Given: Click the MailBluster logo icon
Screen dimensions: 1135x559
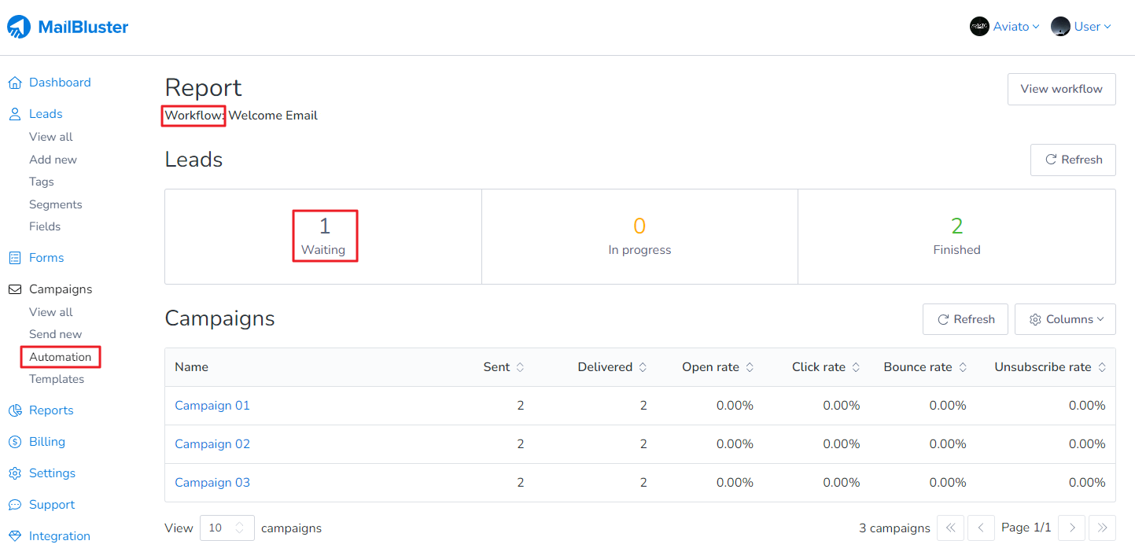Looking at the screenshot, I should point(17,26).
